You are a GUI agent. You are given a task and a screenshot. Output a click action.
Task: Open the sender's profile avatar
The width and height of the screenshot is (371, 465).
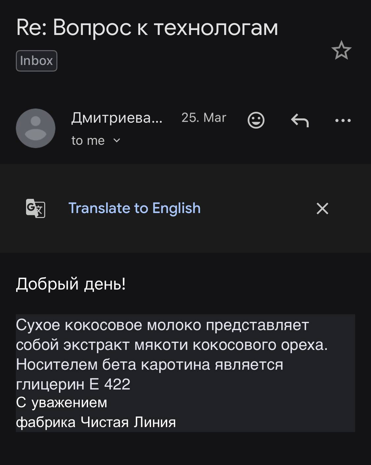pos(36,128)
